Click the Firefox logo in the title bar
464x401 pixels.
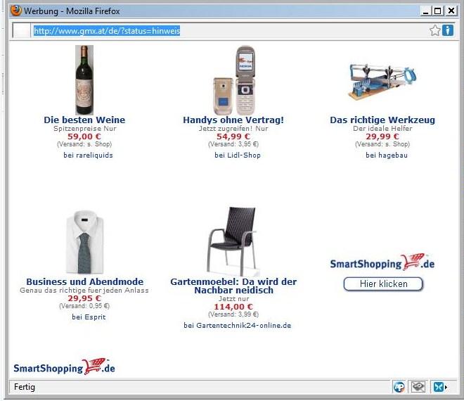point(16,11)
